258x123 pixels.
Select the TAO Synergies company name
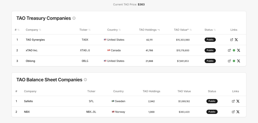click(x=35, y=40)
